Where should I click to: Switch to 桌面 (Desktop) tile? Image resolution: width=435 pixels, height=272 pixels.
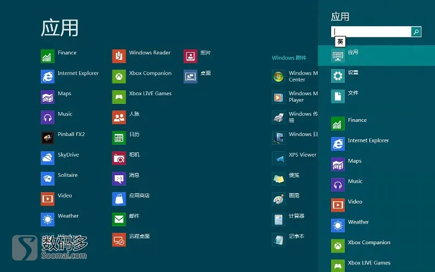coord(197,76)
